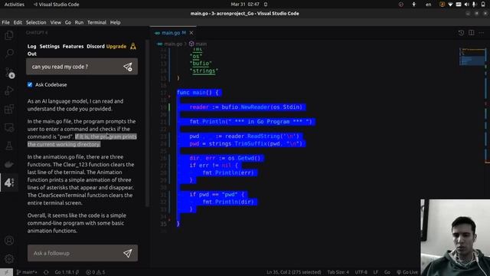
Task: Open the Wi-Fi network indicator in top bar
Action: click(450, 5)
